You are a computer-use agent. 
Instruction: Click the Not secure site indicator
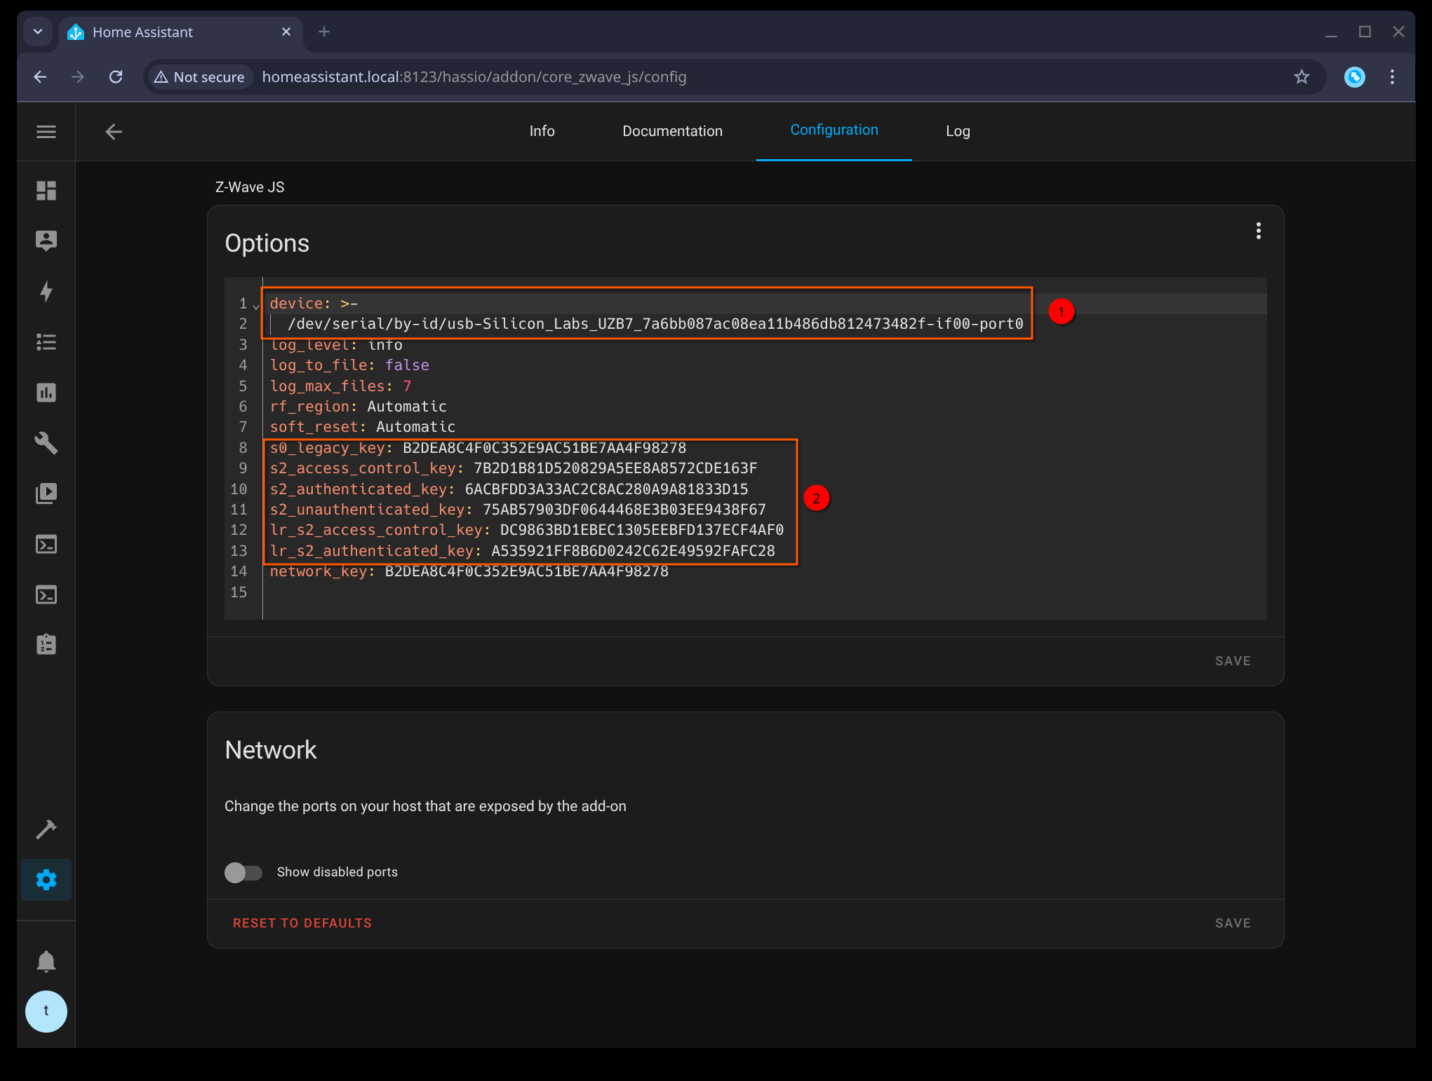[200, 77]
